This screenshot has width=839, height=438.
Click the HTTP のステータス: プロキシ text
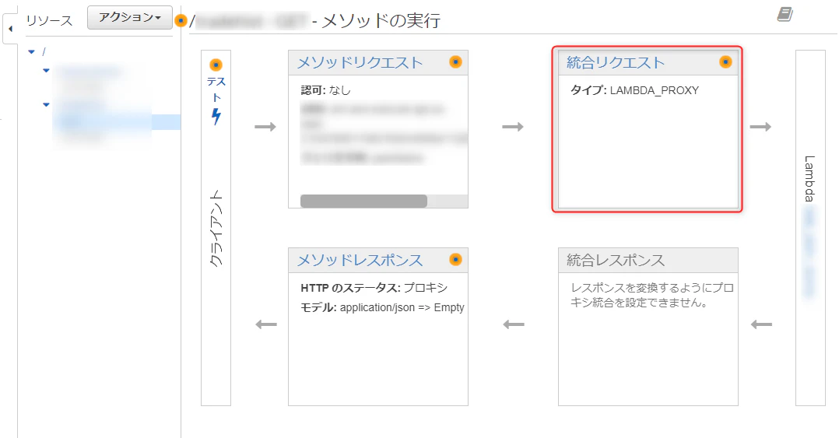[x=374, y=288]
